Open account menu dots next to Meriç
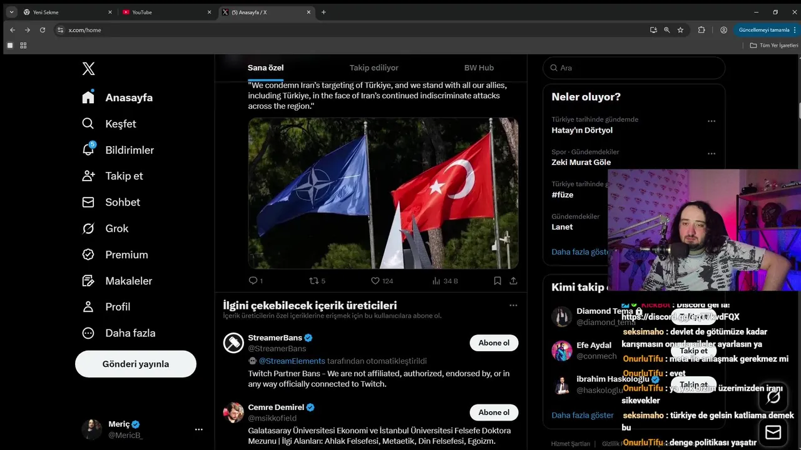Viewport: 801px width, 450px height. (199, 429)
